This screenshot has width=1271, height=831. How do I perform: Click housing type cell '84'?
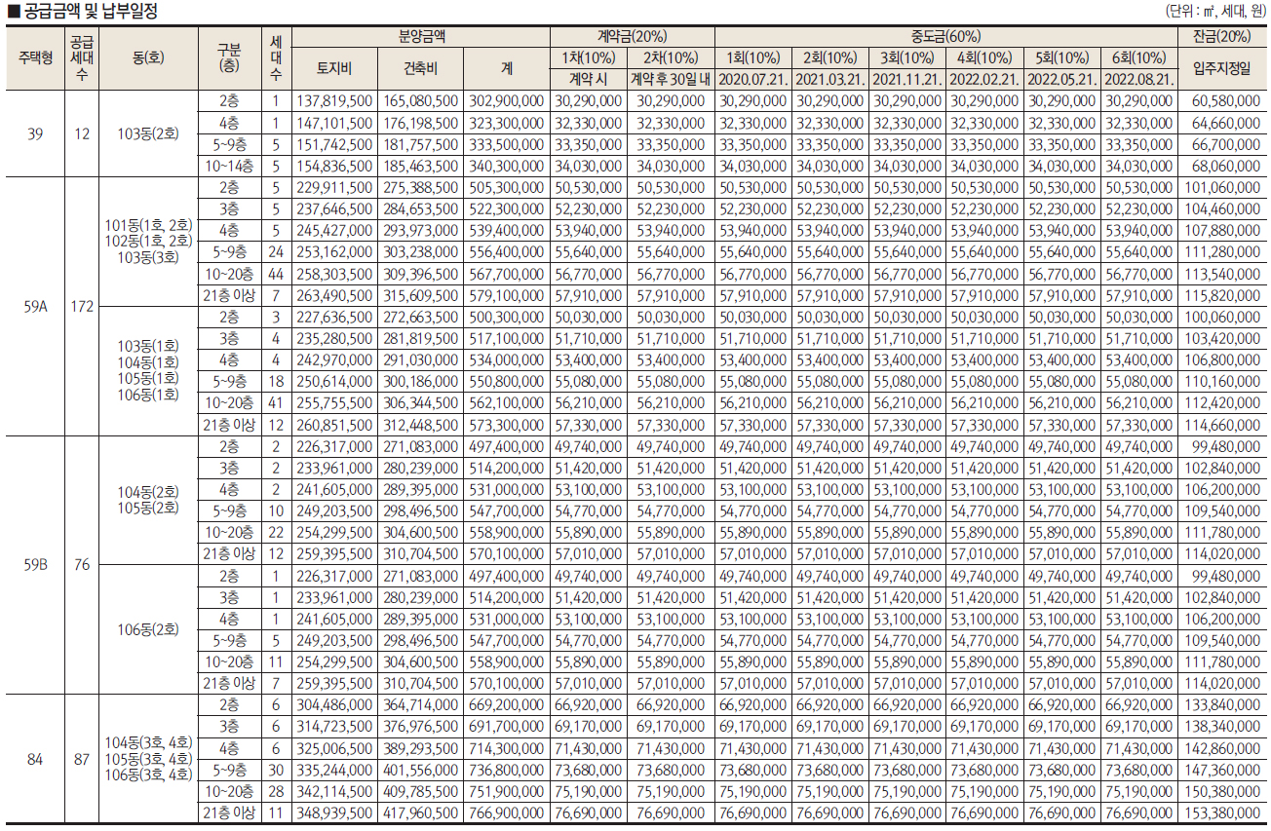[x=35, y=759]
